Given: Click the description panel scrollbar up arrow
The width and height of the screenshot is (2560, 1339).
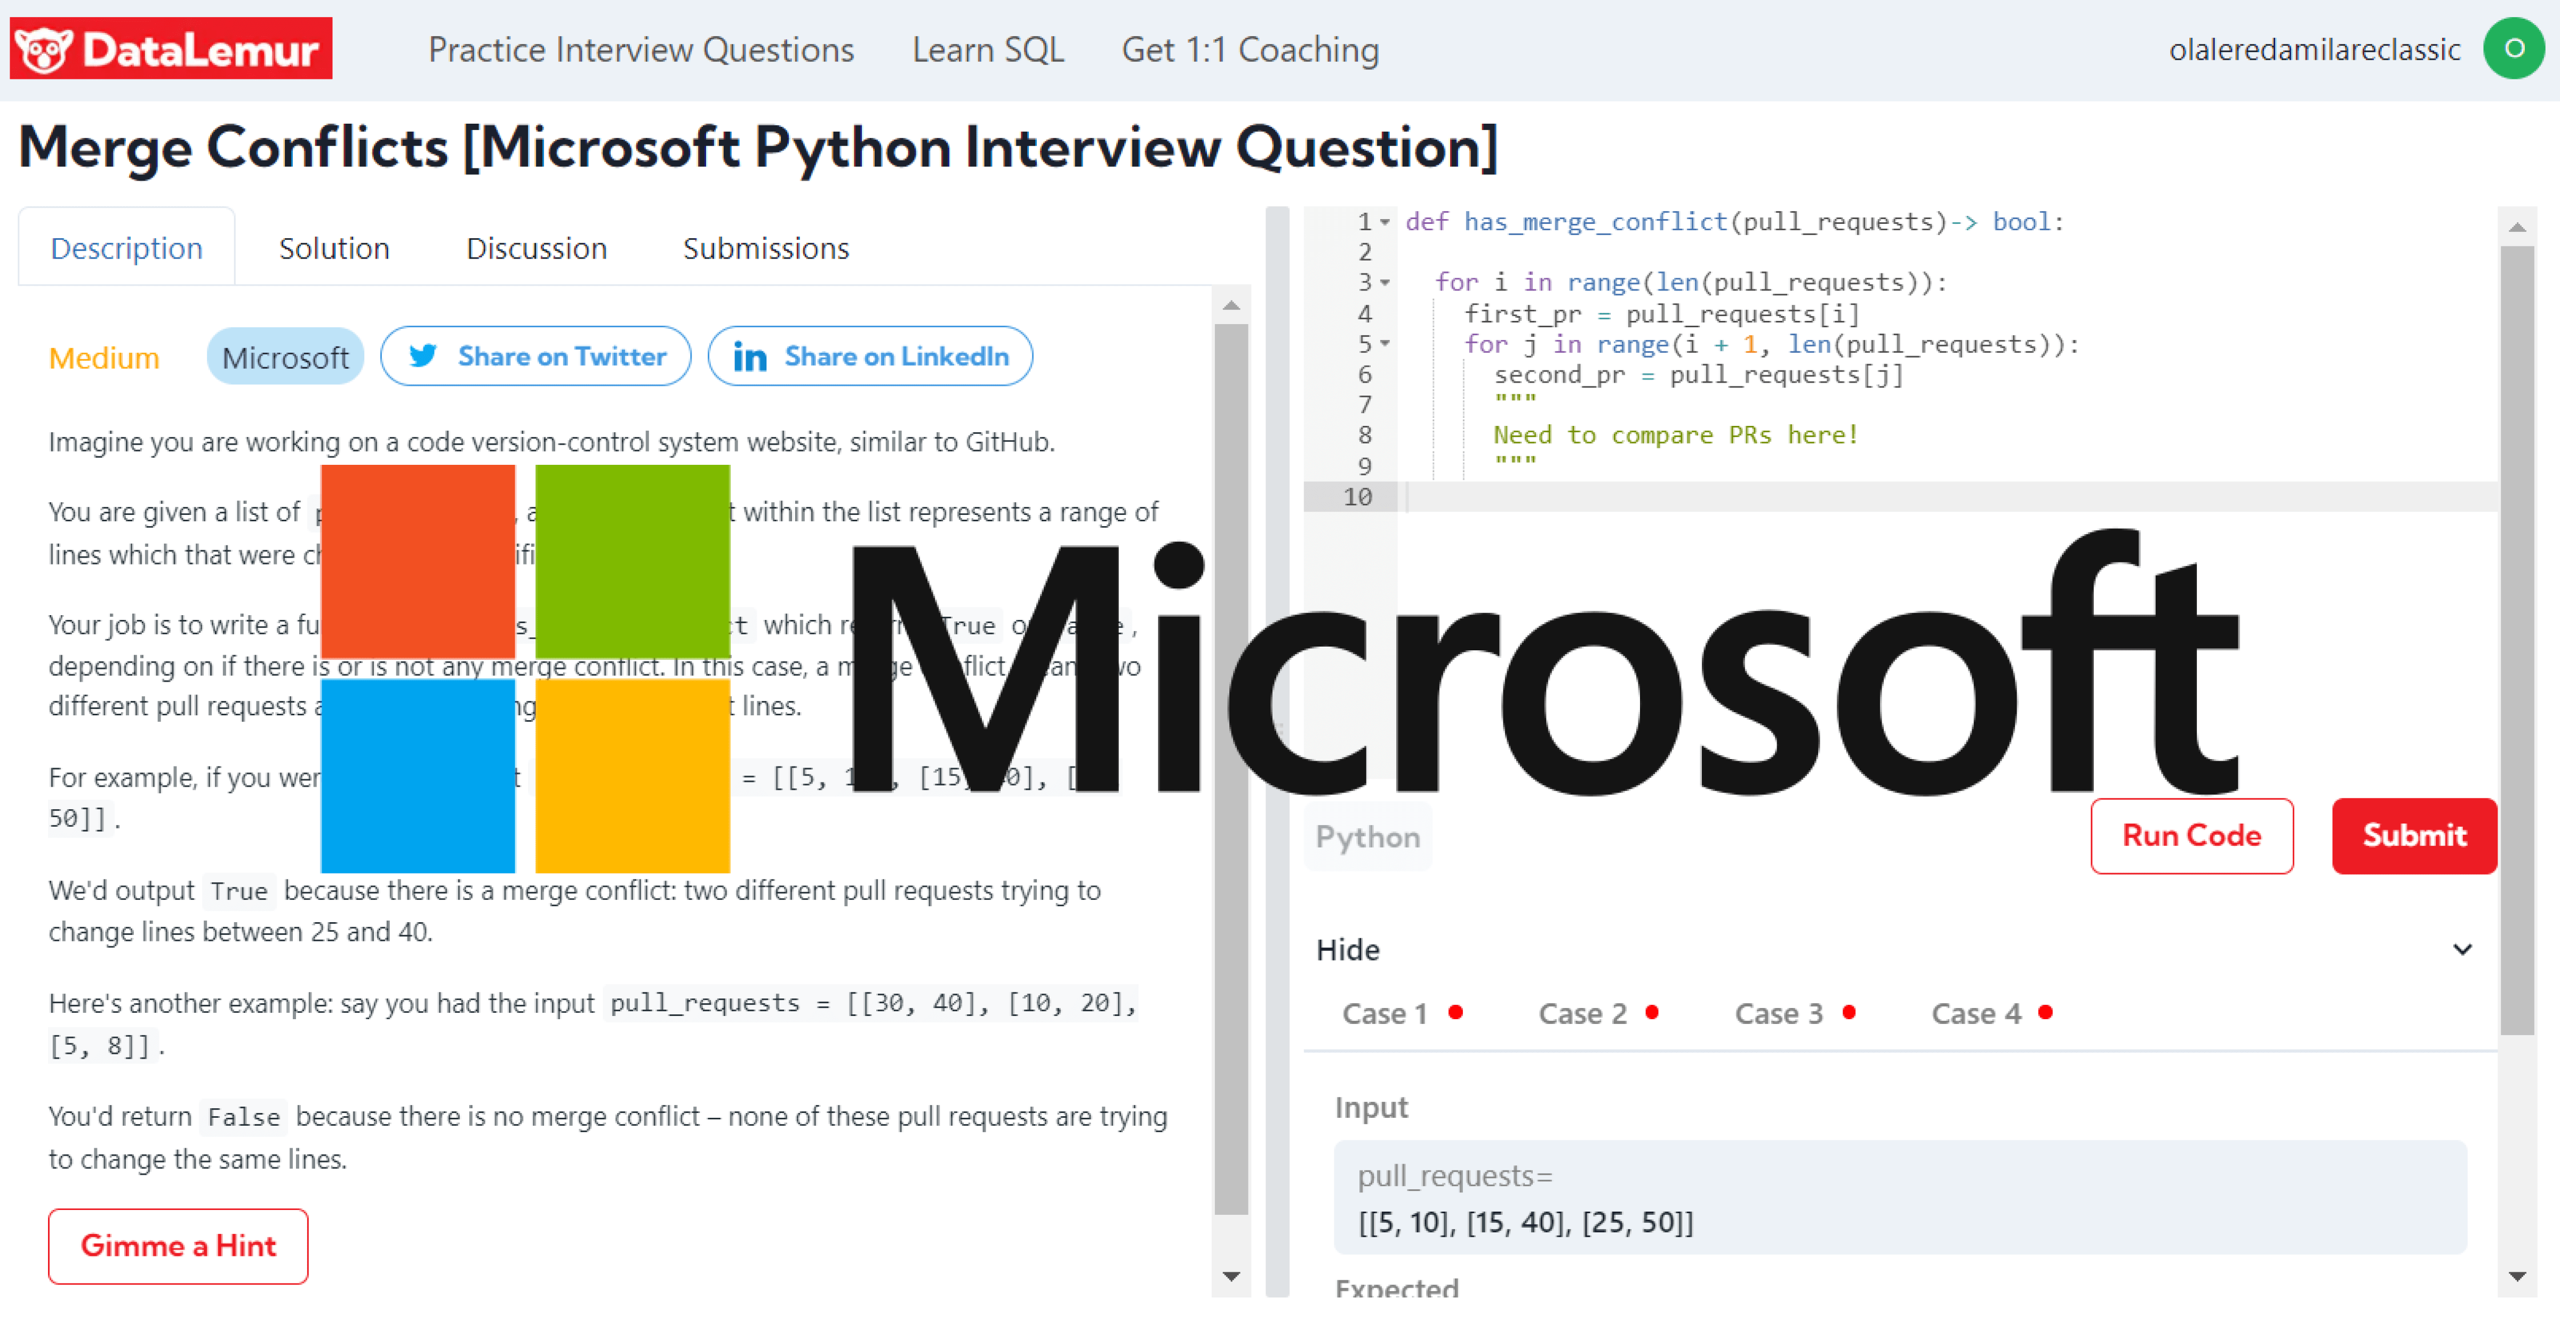Looking at the screenshot, I should click(x=1231, y=305).
